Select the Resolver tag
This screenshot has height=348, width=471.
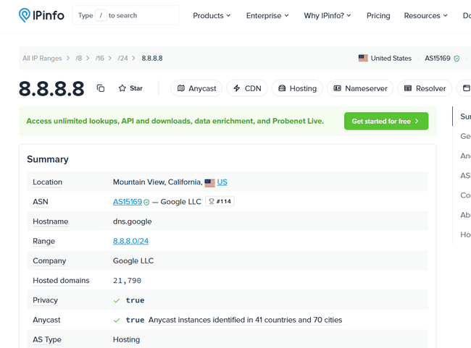point(425,88)
